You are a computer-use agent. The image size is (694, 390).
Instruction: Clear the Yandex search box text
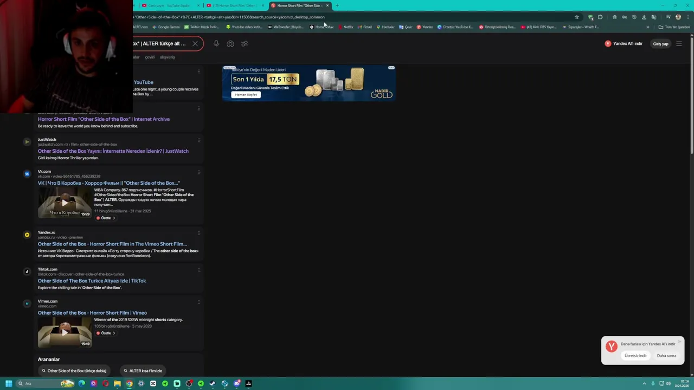point(195,44)
